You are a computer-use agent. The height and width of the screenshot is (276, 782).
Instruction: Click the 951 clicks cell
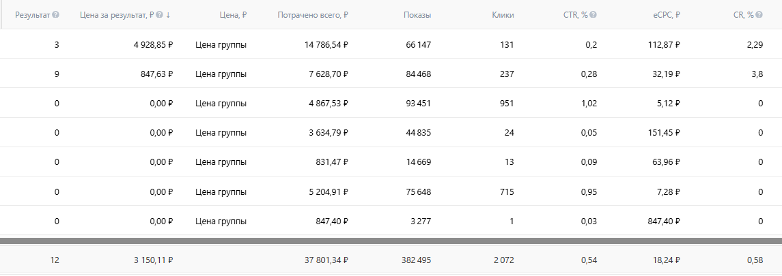(x=507, y=104)
